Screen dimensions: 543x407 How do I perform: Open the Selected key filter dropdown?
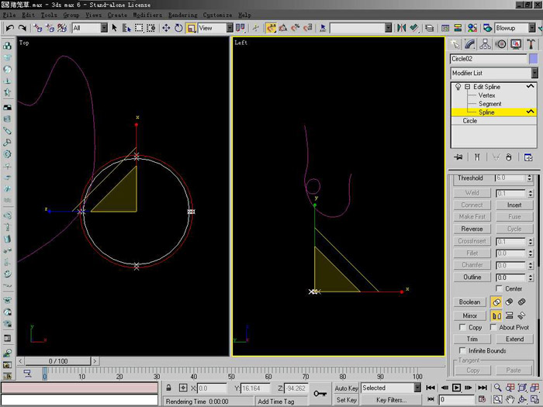point(391,388)
